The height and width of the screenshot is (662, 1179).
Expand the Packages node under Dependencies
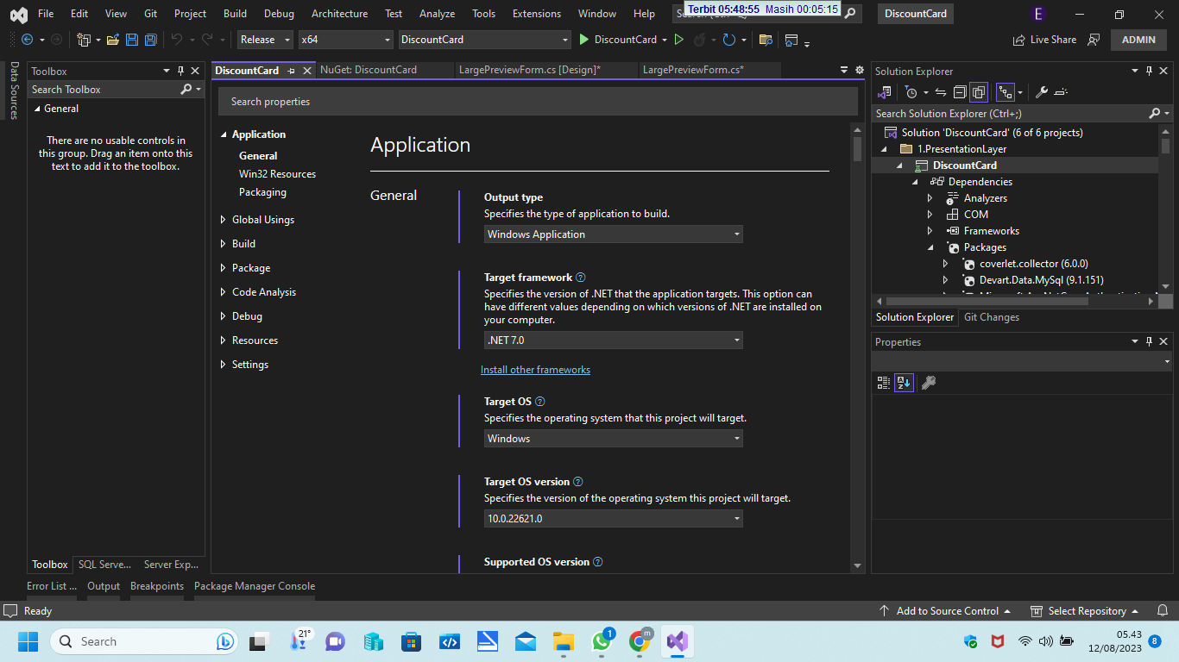pyautogui.click(x=930, y=247)
